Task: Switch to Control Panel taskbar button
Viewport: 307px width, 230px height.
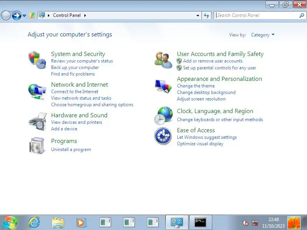Action: pos(177,223)
